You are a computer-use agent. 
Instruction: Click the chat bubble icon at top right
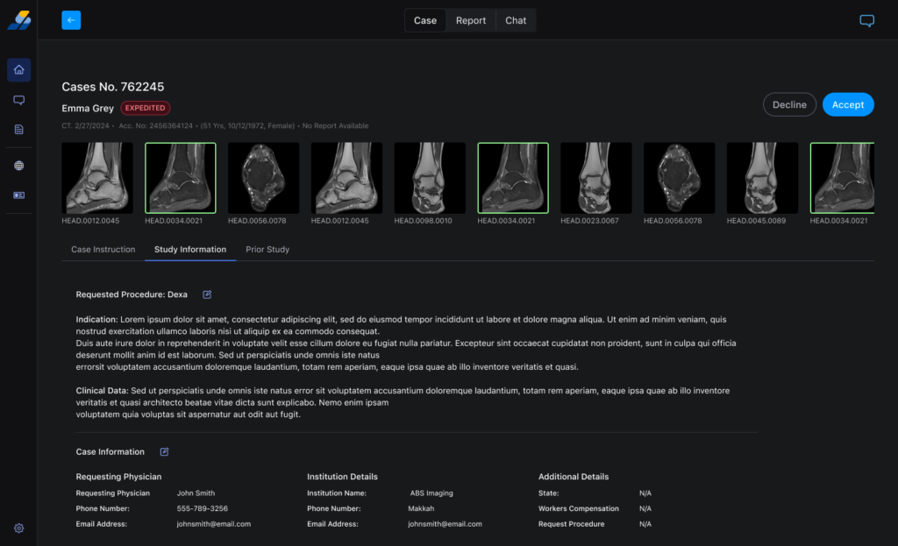click(866, 21)
